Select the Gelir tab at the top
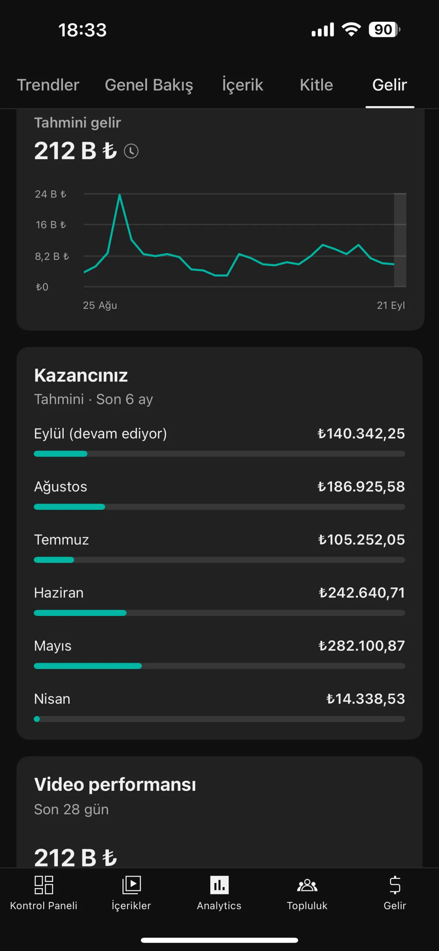The image size is (439, 951). (390, 85)
